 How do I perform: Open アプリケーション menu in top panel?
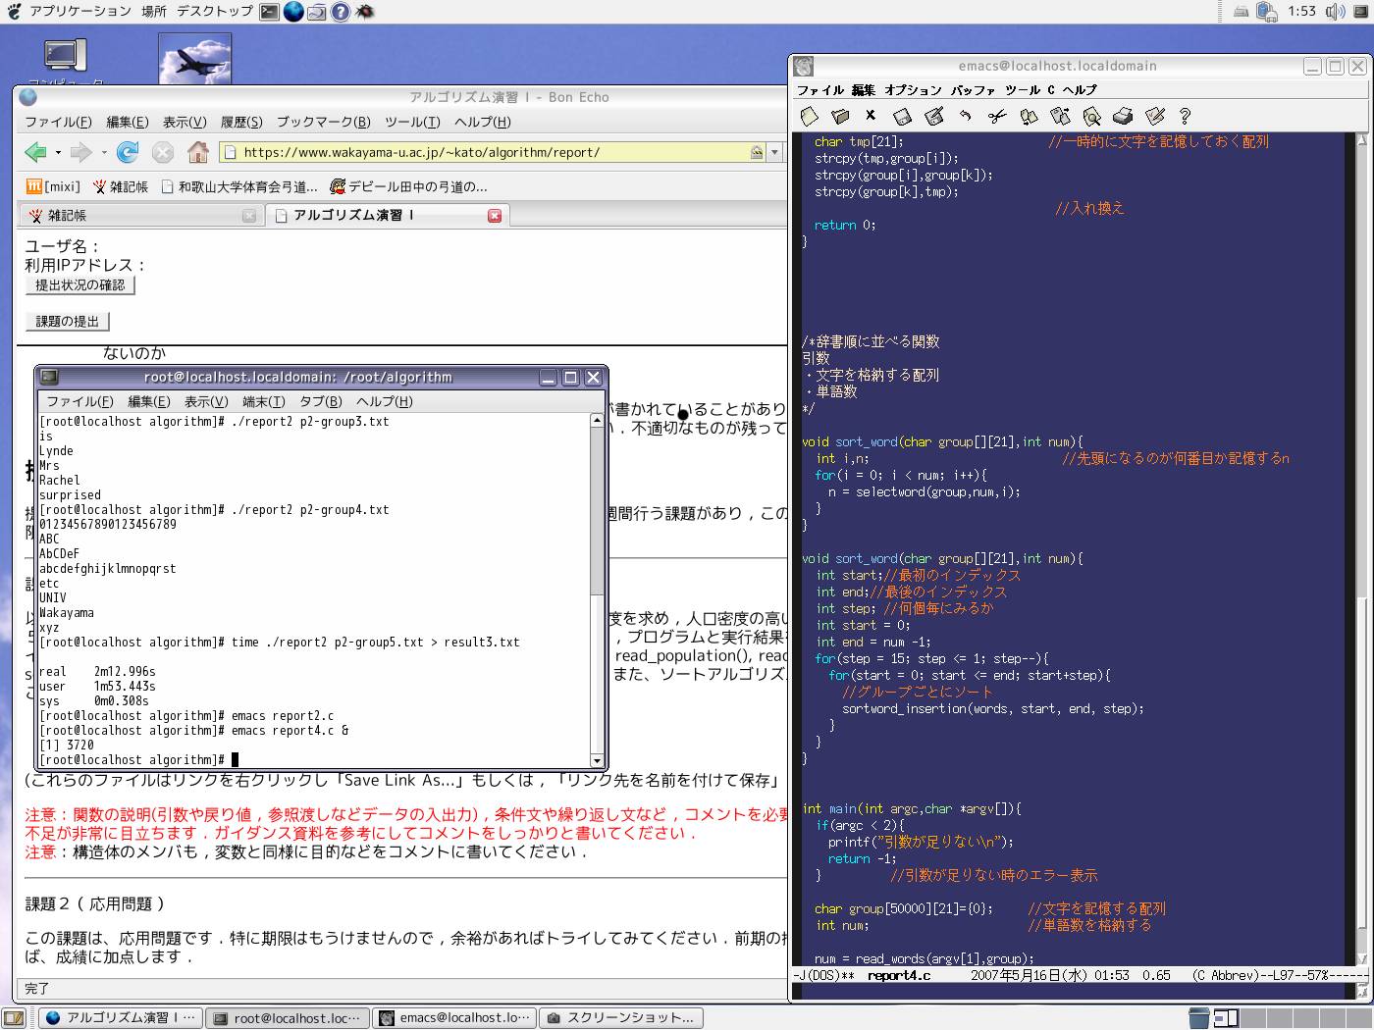point(80,12)
